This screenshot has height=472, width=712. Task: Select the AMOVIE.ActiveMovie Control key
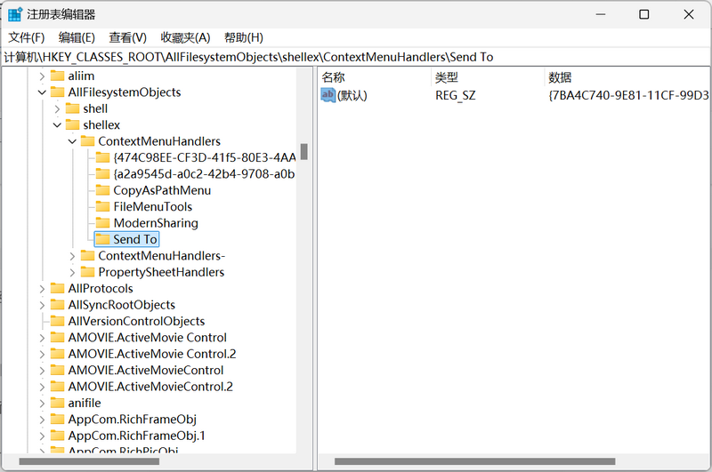coord(147,338)
